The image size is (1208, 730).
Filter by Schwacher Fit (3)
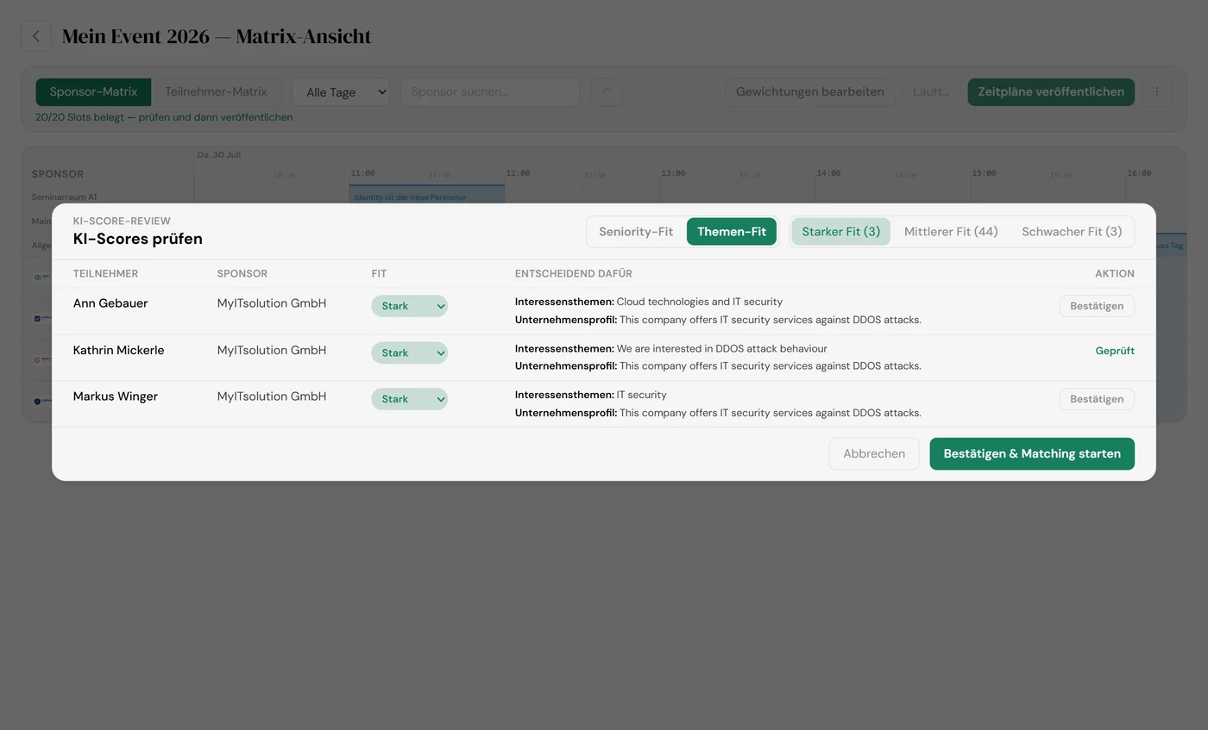1072,232
